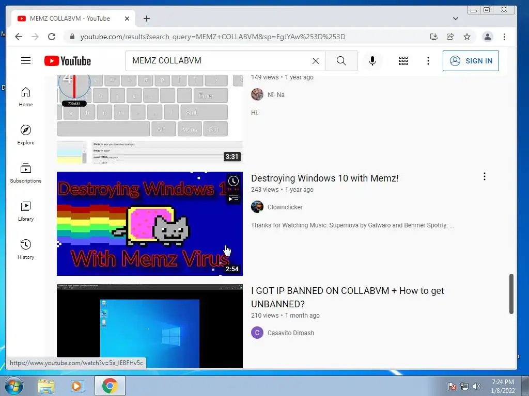This screenshot has height=396, width=529.
Task: Open I GOT IP BANNED ON COLLABVM title
Action: [348, 298]
